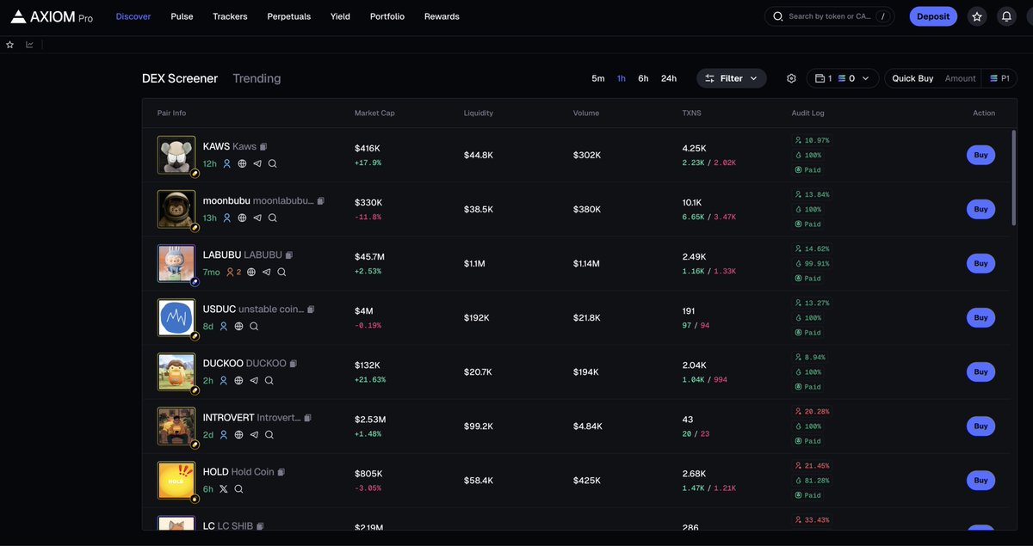Buy the HOLD token
Image resolution: width=1033 pixels, height=546 pixels.
(980, 480)
